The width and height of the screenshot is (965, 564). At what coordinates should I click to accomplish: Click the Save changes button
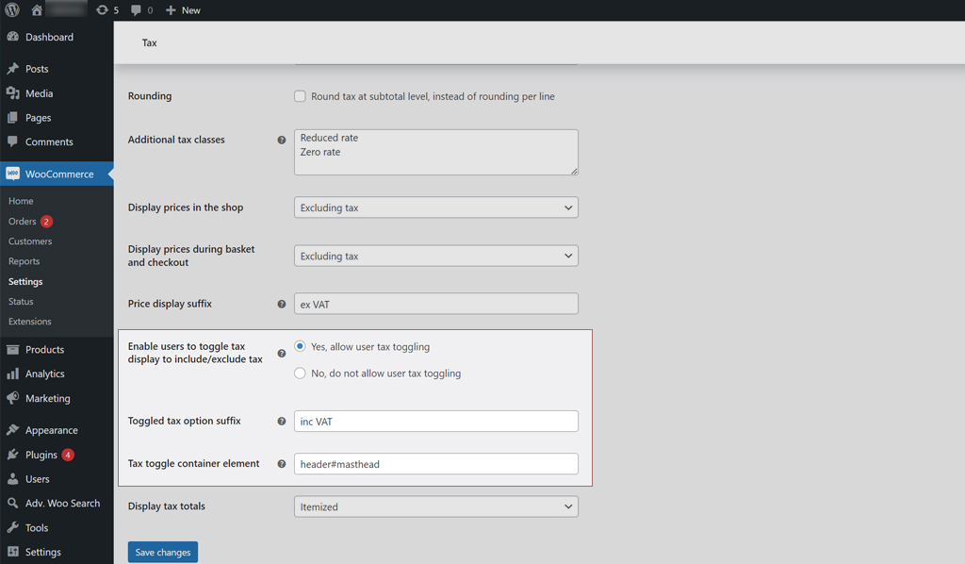[x=162, y=552]
